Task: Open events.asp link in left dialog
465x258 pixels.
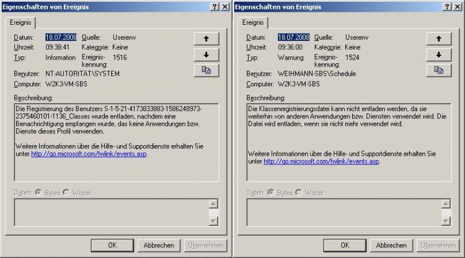Action: point(89,154)
